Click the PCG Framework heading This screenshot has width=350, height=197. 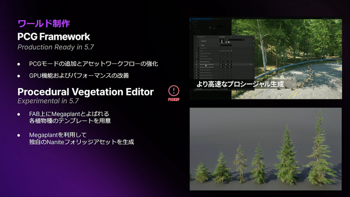54,37
